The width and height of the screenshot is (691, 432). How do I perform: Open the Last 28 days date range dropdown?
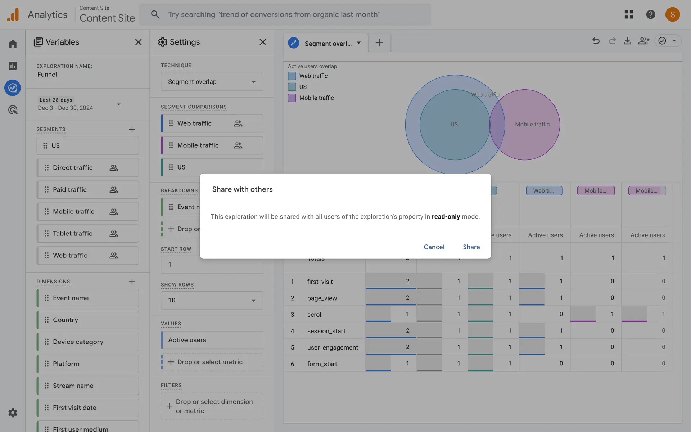point(79,104)
